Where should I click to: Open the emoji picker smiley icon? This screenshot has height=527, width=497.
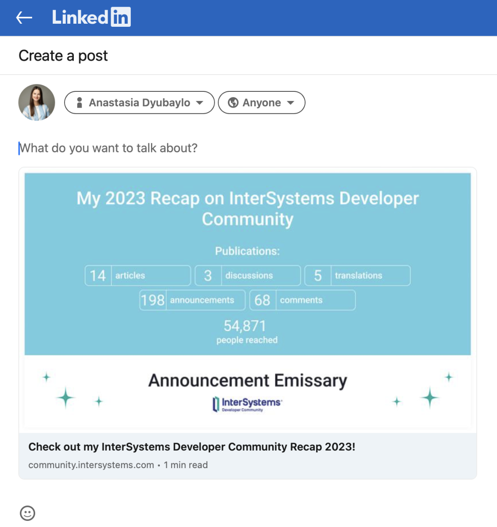click(x=27, y=513)
